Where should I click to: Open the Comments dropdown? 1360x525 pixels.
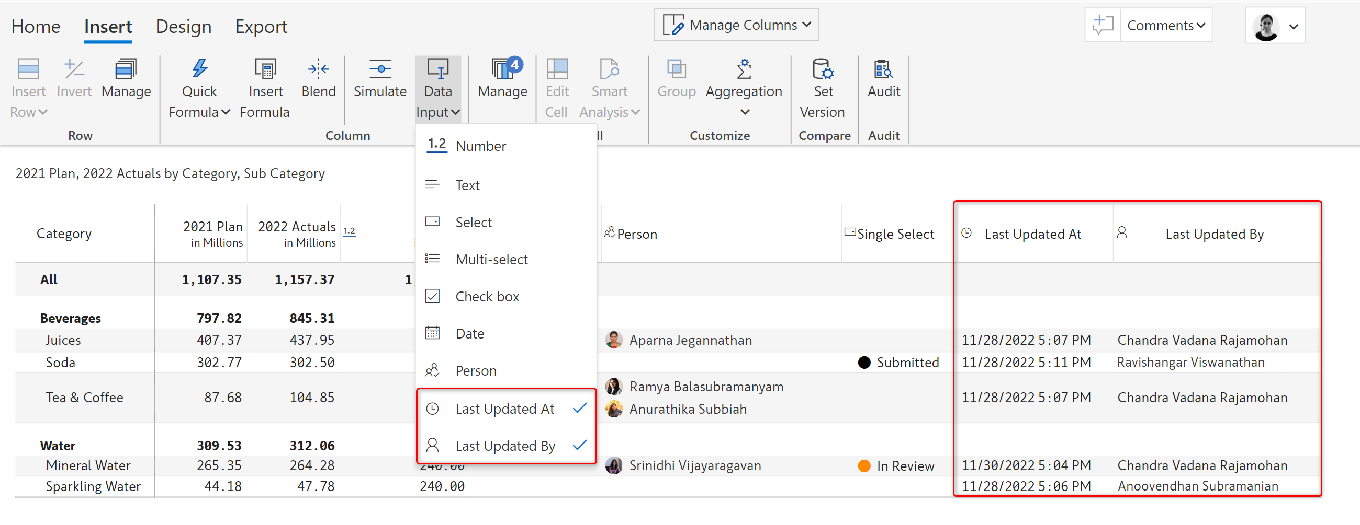1166,25
